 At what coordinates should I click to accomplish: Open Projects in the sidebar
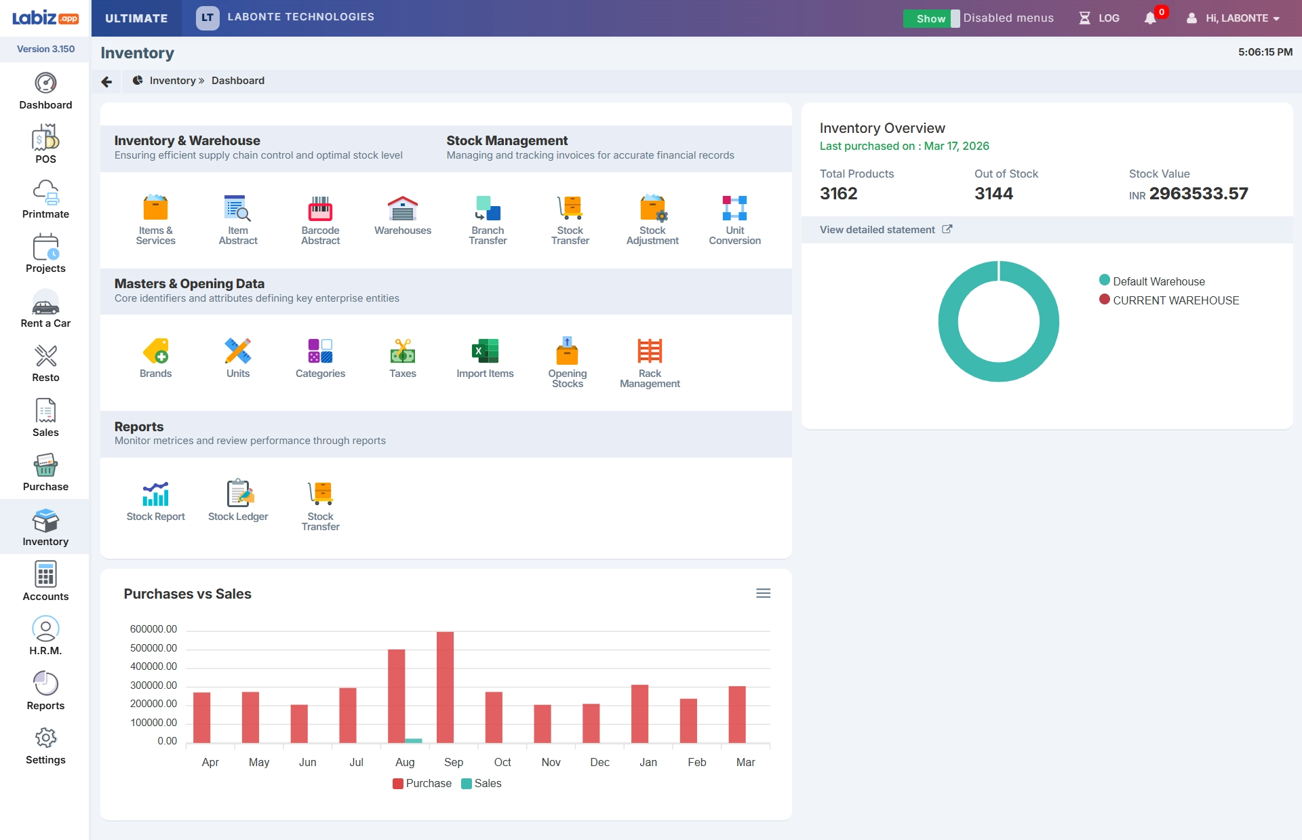45,254
